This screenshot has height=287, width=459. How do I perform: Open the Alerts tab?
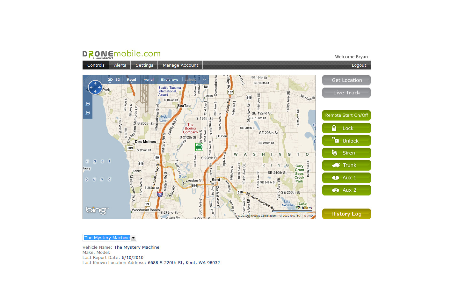120,65
